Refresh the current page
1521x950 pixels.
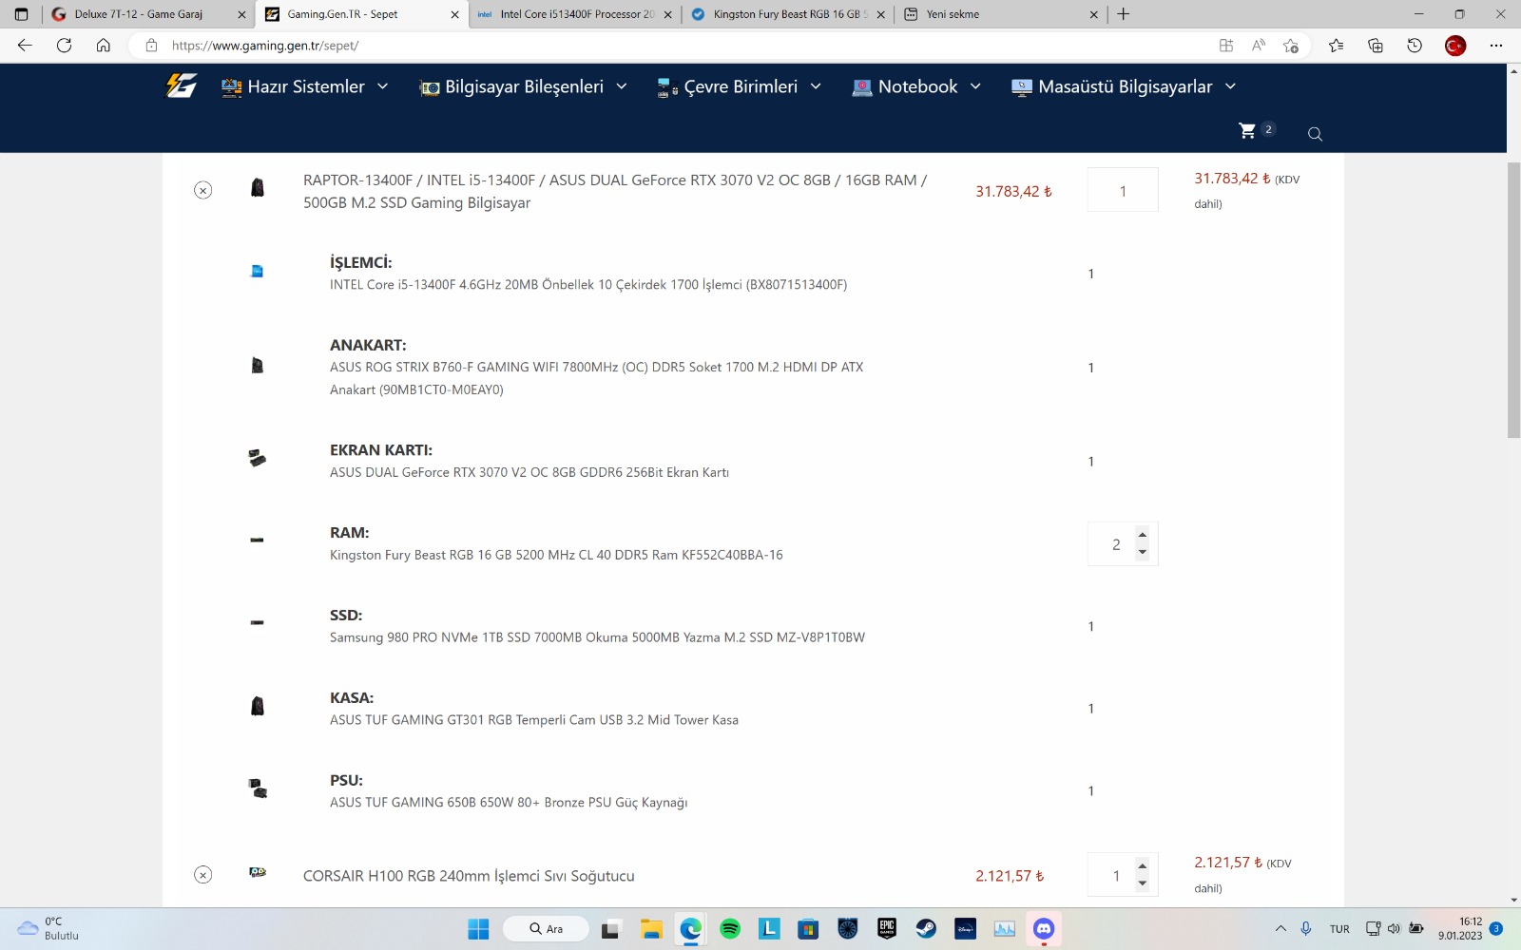[65, 45]
